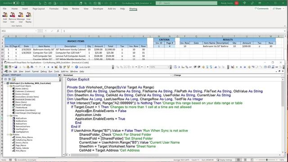This screenshot has height=162, width=288.
Task: Click the Accessibility Investigate status item
Action: (25, 160)
